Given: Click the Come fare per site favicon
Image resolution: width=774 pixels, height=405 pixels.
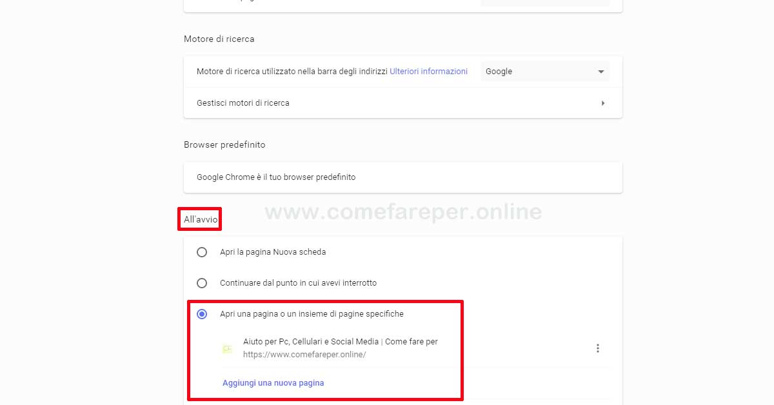Looking at the screenshot, I should point(227,348).
